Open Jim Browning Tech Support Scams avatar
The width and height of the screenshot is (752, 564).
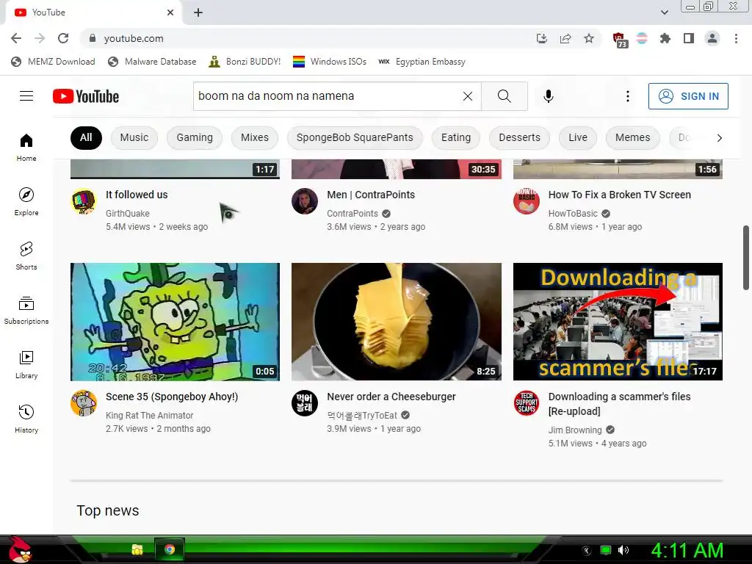click(x=527, y=403)
